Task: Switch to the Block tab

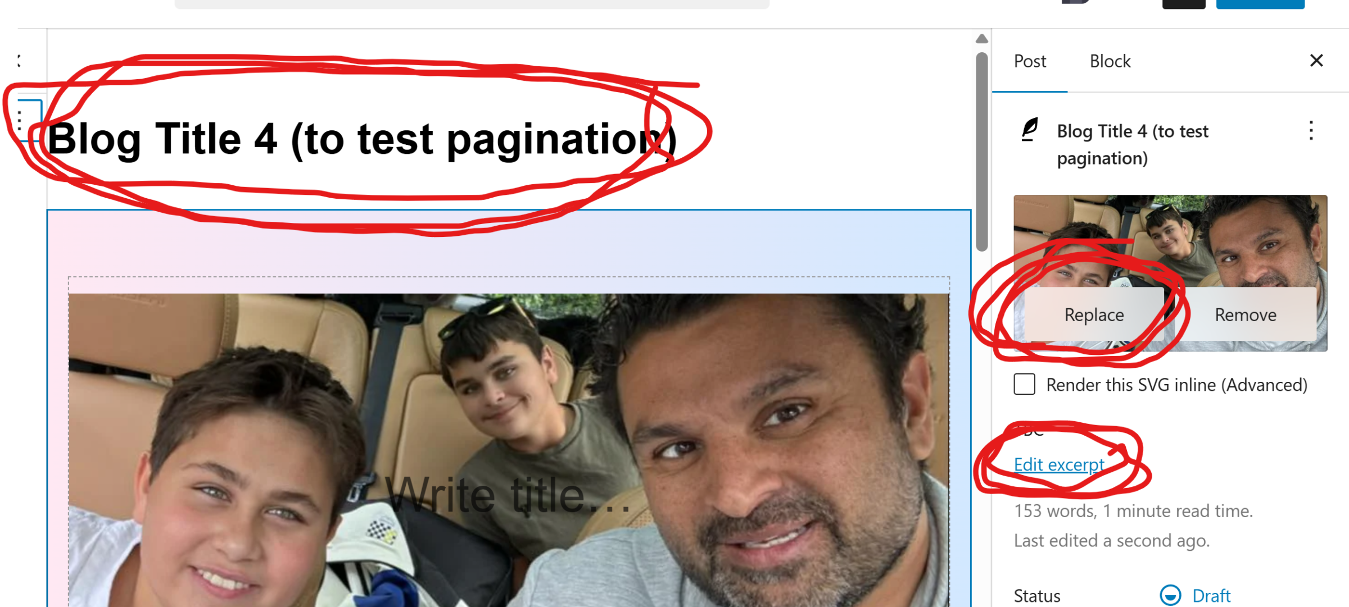Action: (x=1110, y=61)
